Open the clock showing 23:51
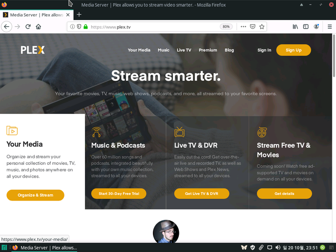Image resolution: width=336 pixels, height=252 pixels. pos(300,248)
